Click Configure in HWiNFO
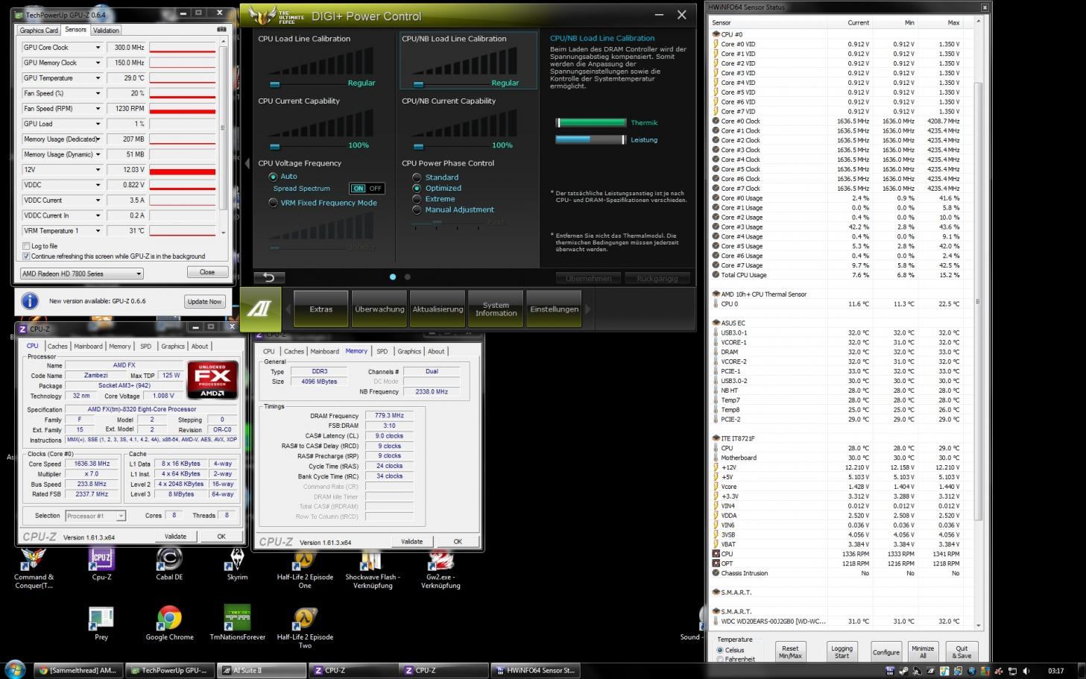 [886, 651]
